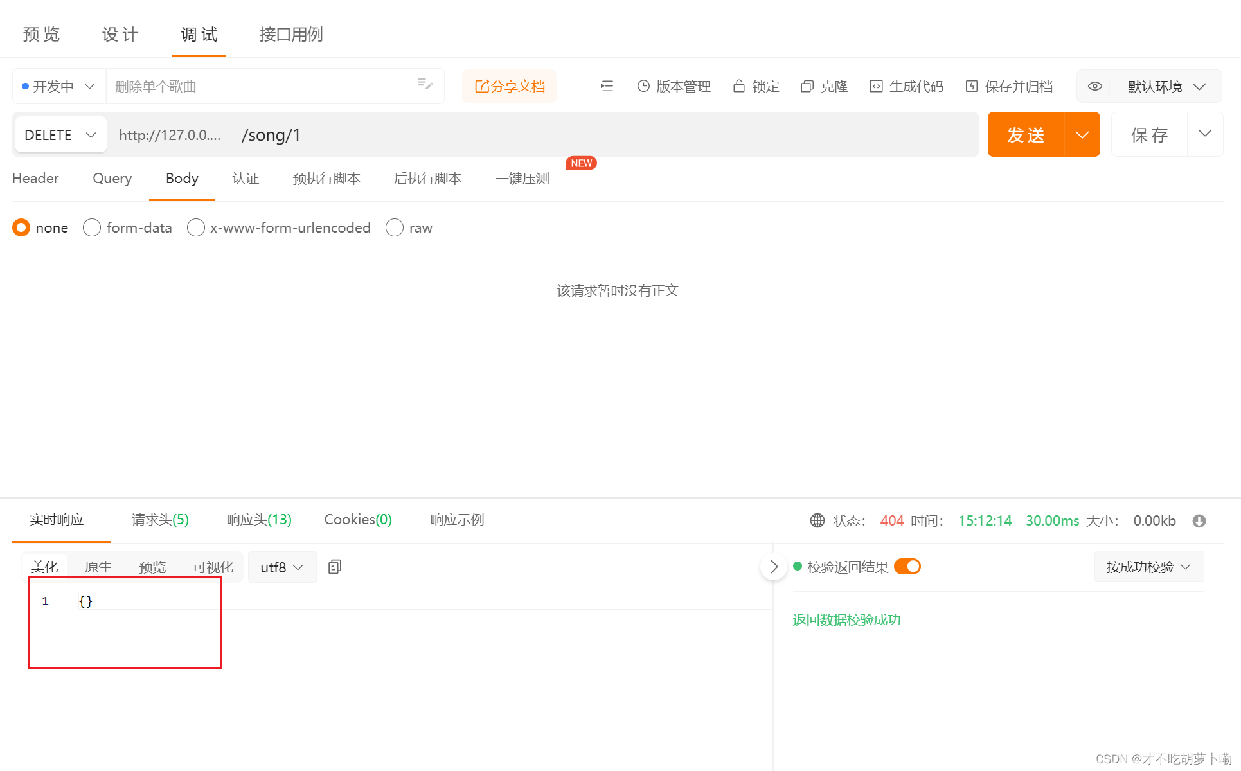Download response with the download icon
1241x771 pixels.
coord(1199,520)
